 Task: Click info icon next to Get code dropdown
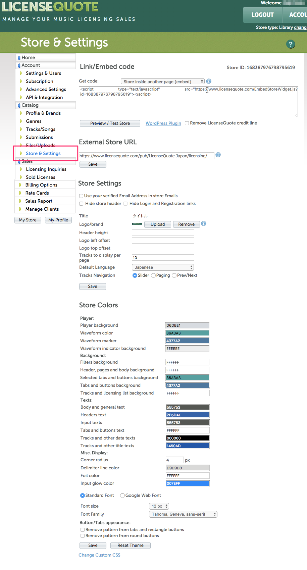click(x=209, y=81)
